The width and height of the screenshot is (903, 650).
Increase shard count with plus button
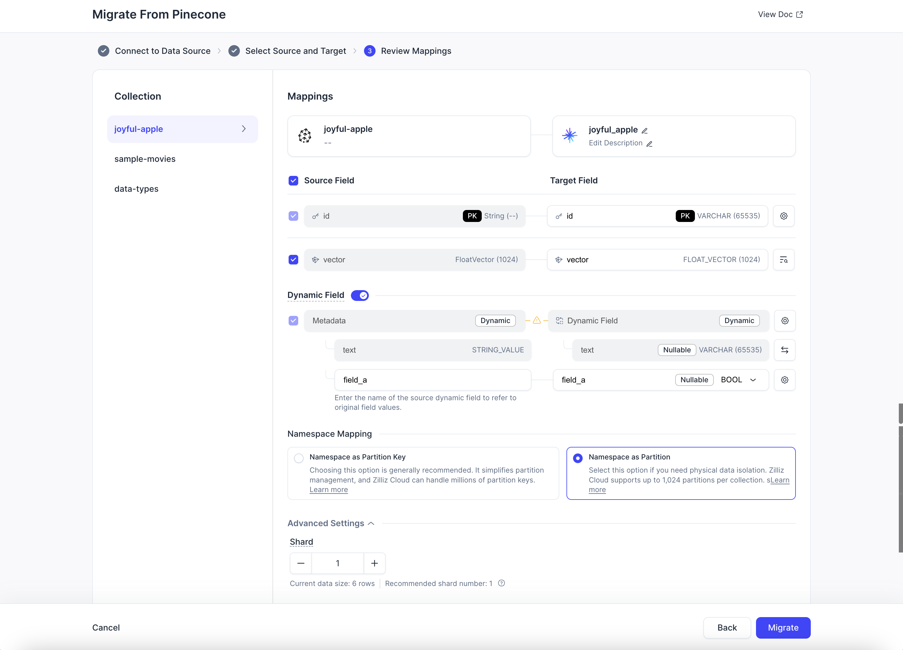click(x=374, y=563)
